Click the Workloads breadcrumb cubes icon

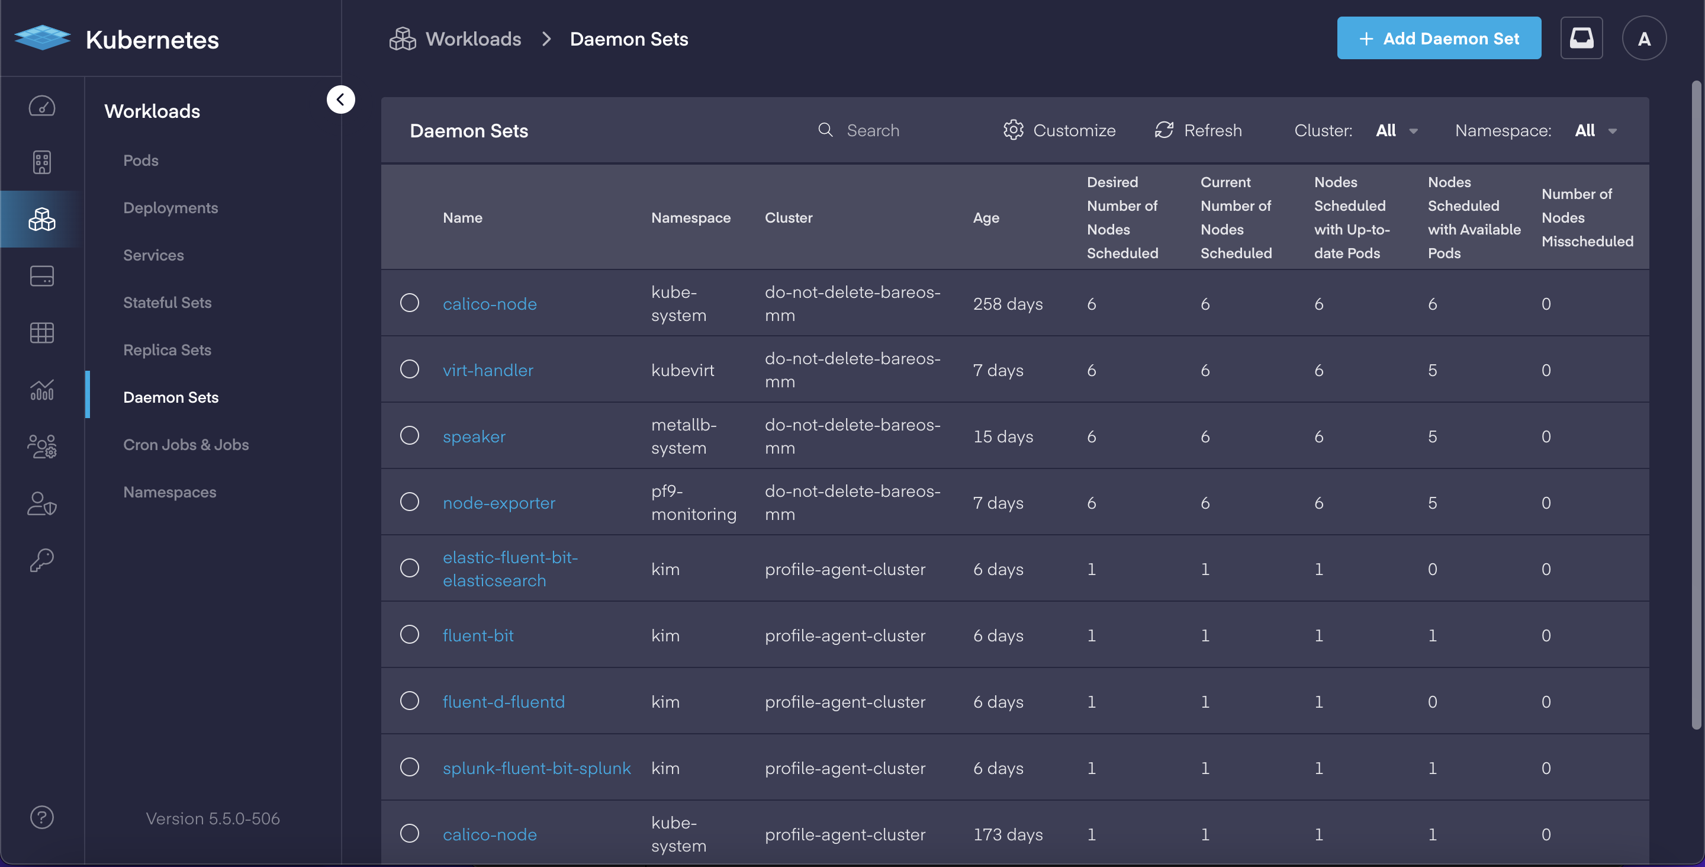pos(403,38)
